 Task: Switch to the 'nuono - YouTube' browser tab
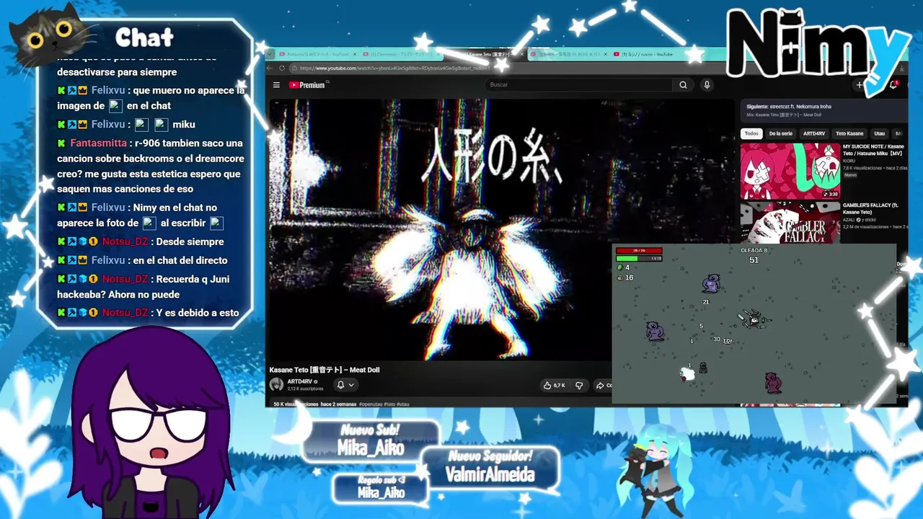coord(648,54)
